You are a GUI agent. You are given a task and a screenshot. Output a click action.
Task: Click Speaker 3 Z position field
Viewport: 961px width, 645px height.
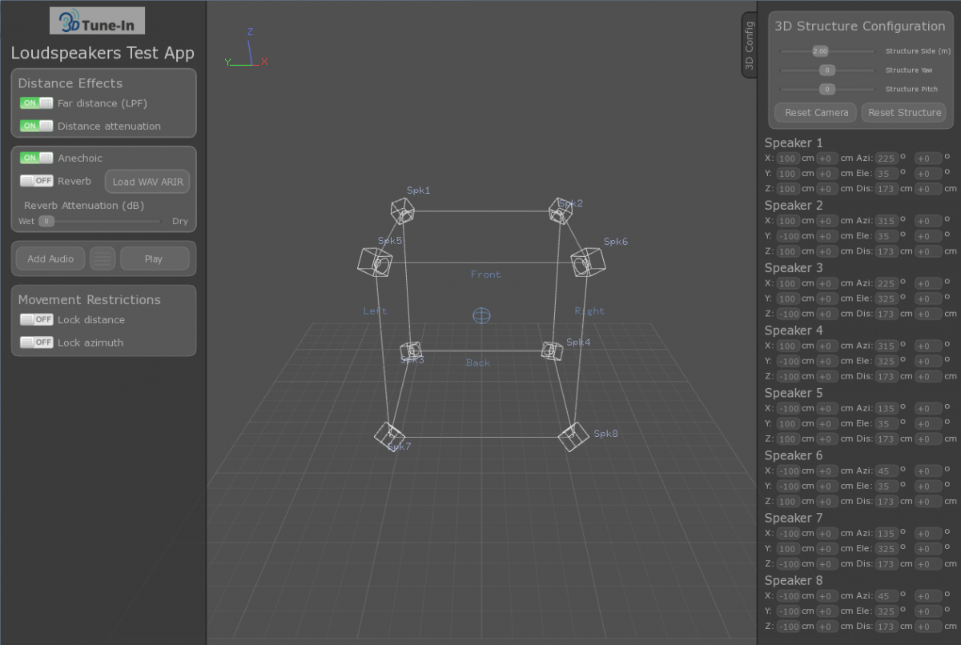(x=788, y=314)
